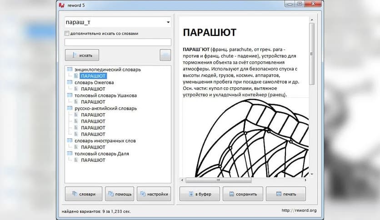Close the reword 5 window
This screenshot has height=220, width=380.
click(x=313, y=4)
